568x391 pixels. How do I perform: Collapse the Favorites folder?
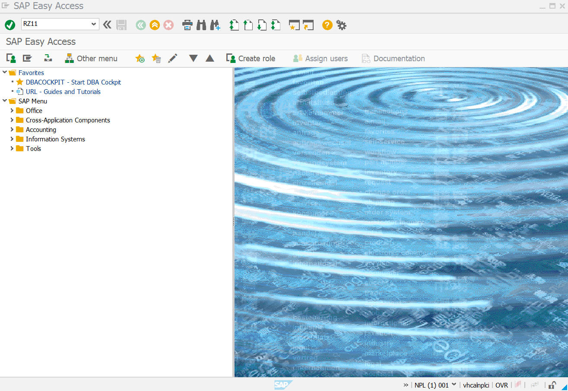(5, 72)
